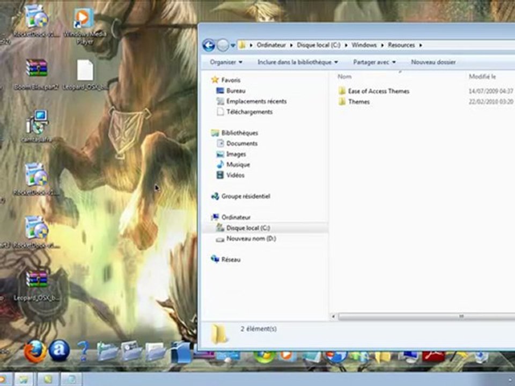Click the Explorer Forward arrow button
The height and width of the screenshot is (386, 515).
click(223, 45)
